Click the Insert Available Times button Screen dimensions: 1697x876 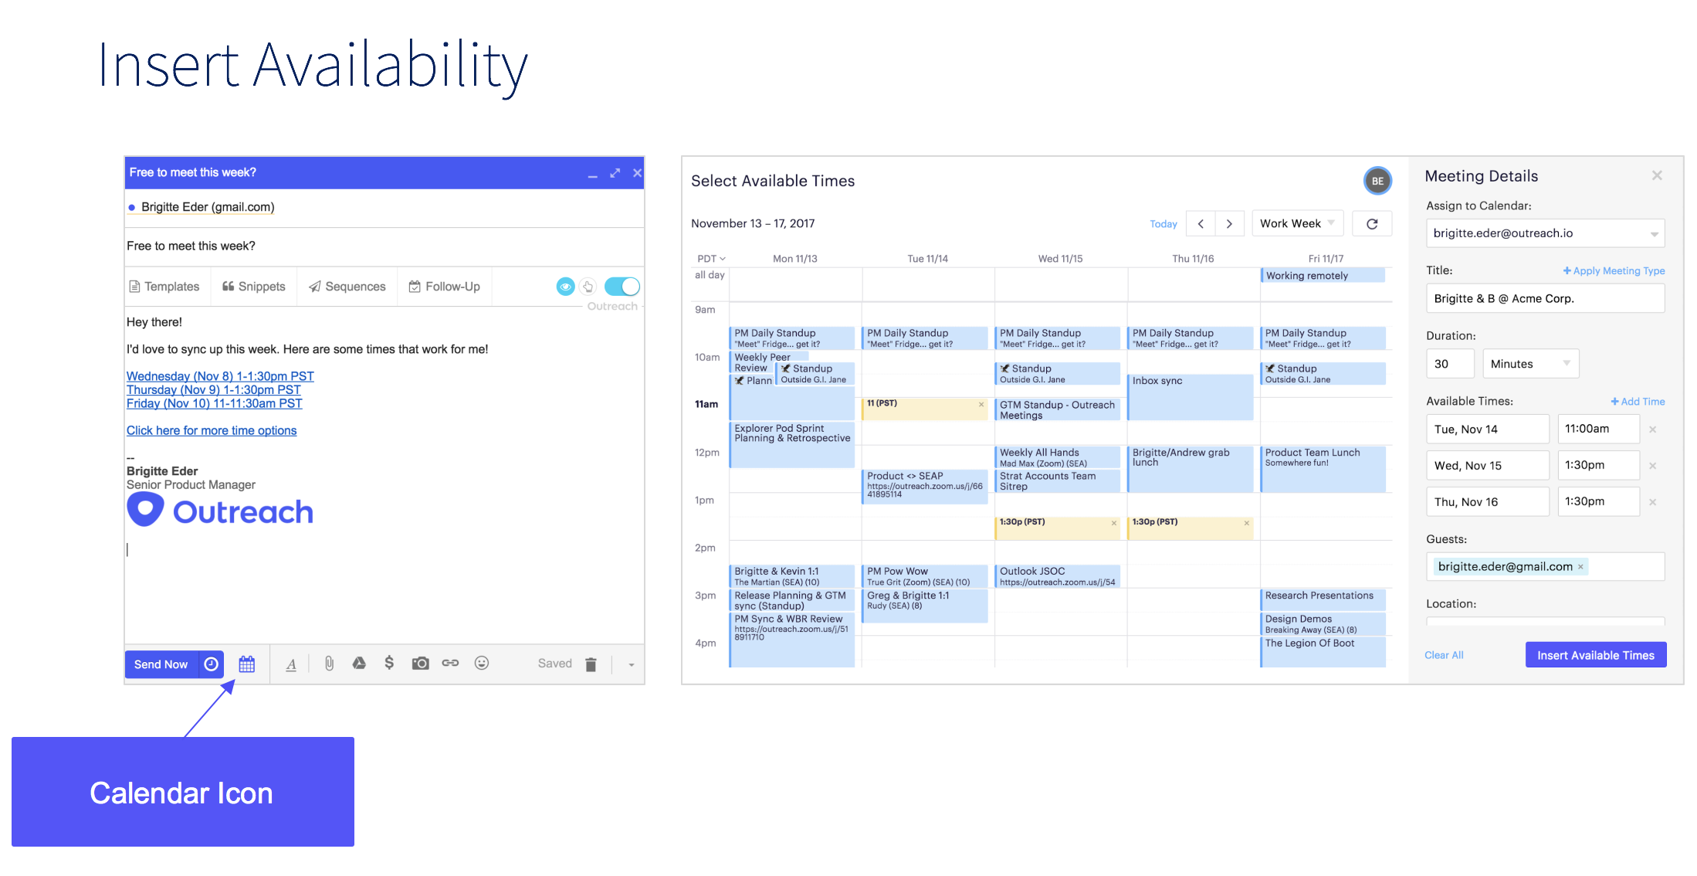tap(1595, 654)
